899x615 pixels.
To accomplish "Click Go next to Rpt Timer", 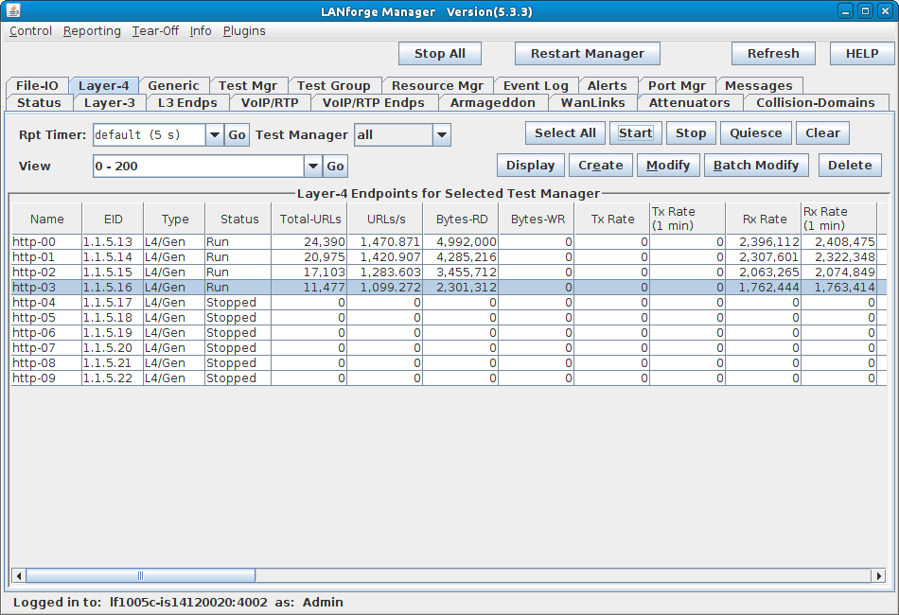I will pos(237,135).
